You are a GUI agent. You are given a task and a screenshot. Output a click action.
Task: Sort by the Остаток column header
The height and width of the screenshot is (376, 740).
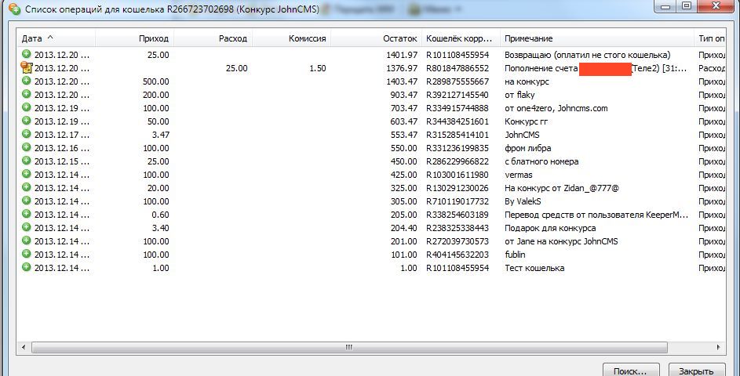376,38
